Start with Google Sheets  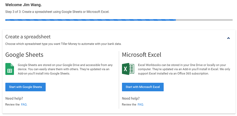25,87
